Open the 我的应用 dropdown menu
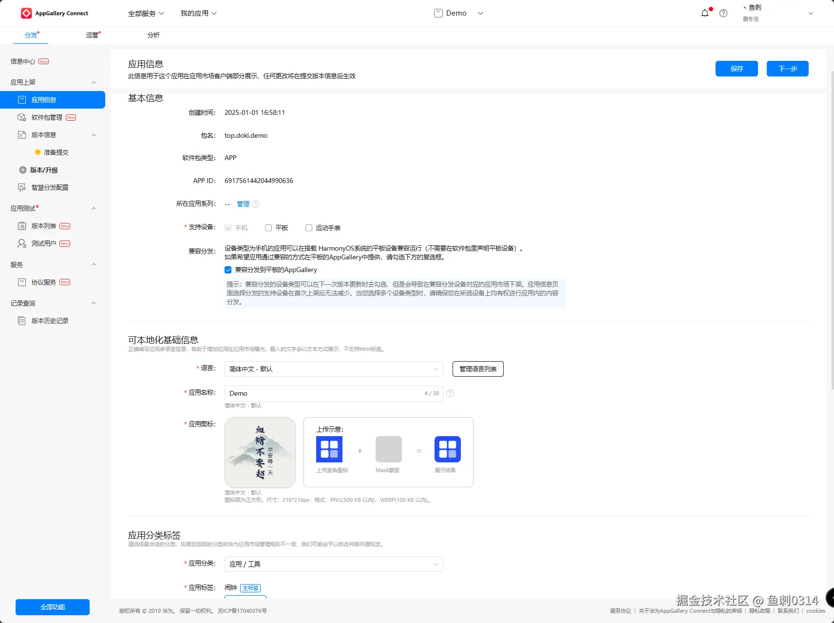 [199, 14]
